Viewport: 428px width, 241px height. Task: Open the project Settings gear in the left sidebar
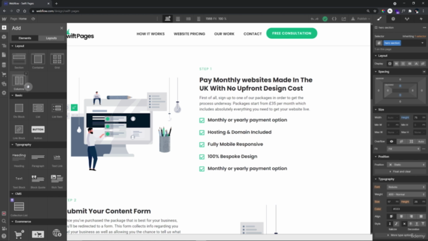[4, 93]
